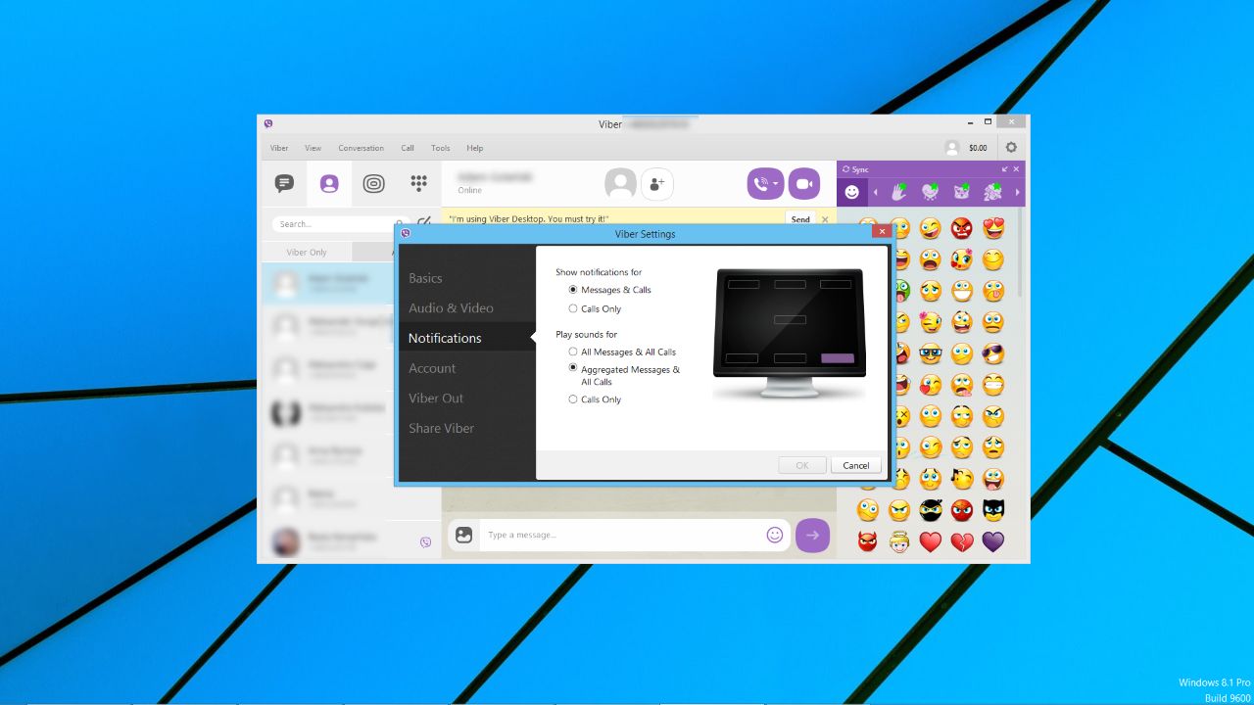
Task: Open the contacts person icon tab
Action: point(329,183)
